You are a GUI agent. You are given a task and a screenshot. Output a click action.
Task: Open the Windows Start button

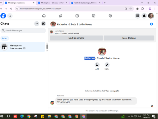(2, 116)
